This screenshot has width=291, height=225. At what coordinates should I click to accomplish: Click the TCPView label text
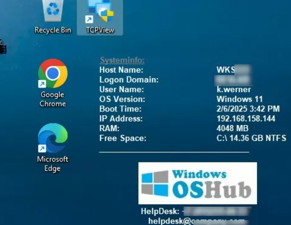click(100, 30)
